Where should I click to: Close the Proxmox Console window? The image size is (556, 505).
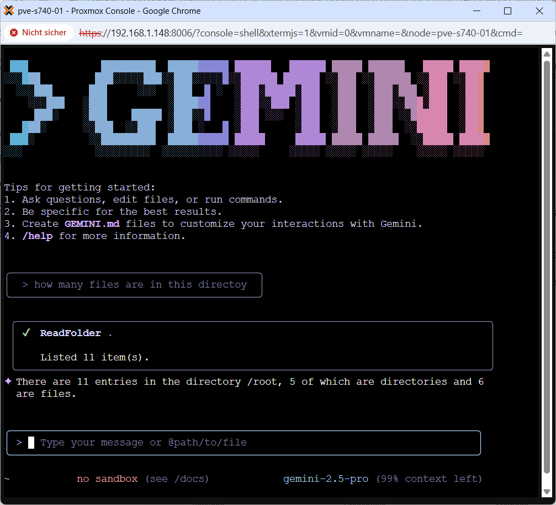click(x=539, y=11)
